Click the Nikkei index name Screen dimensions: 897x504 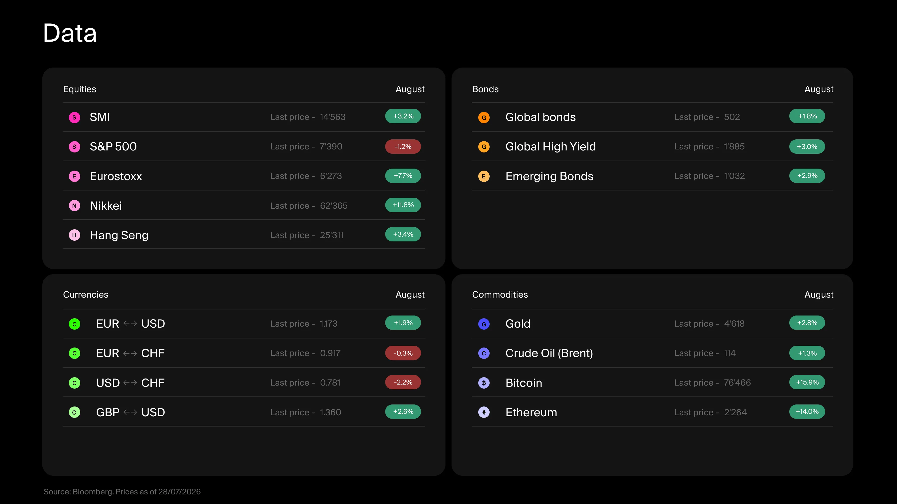pos(106,206)
